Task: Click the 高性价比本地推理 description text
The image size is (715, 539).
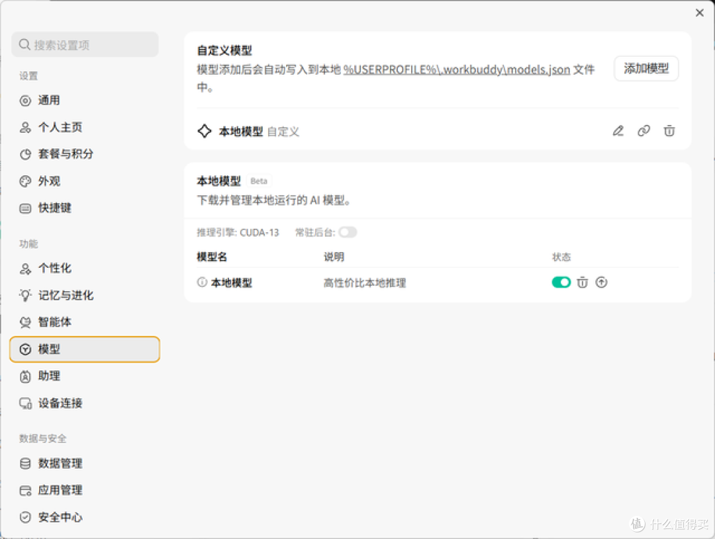Action: tap(364, 283)
